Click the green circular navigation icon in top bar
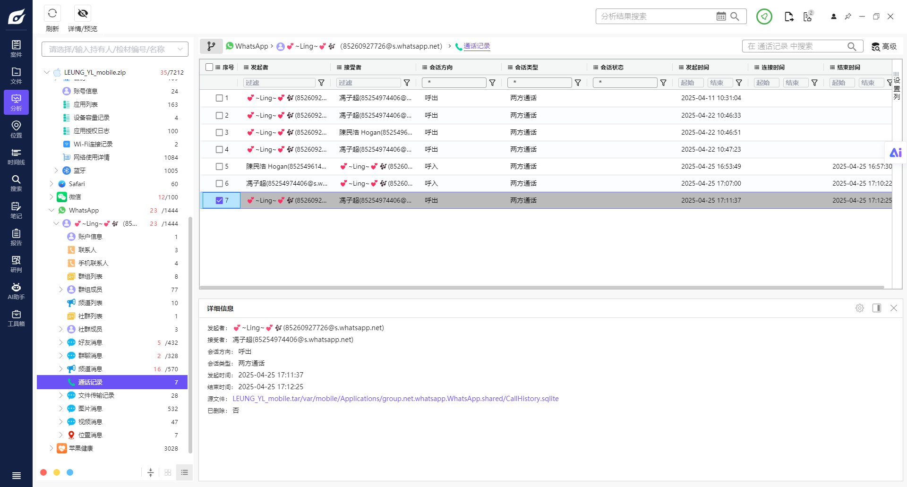This screenshot has height=487, width=907. click(764, 17)
